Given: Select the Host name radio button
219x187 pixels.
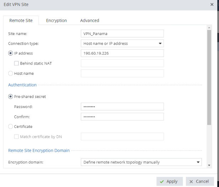Looking at the screenshot, I should click(10, 73).
